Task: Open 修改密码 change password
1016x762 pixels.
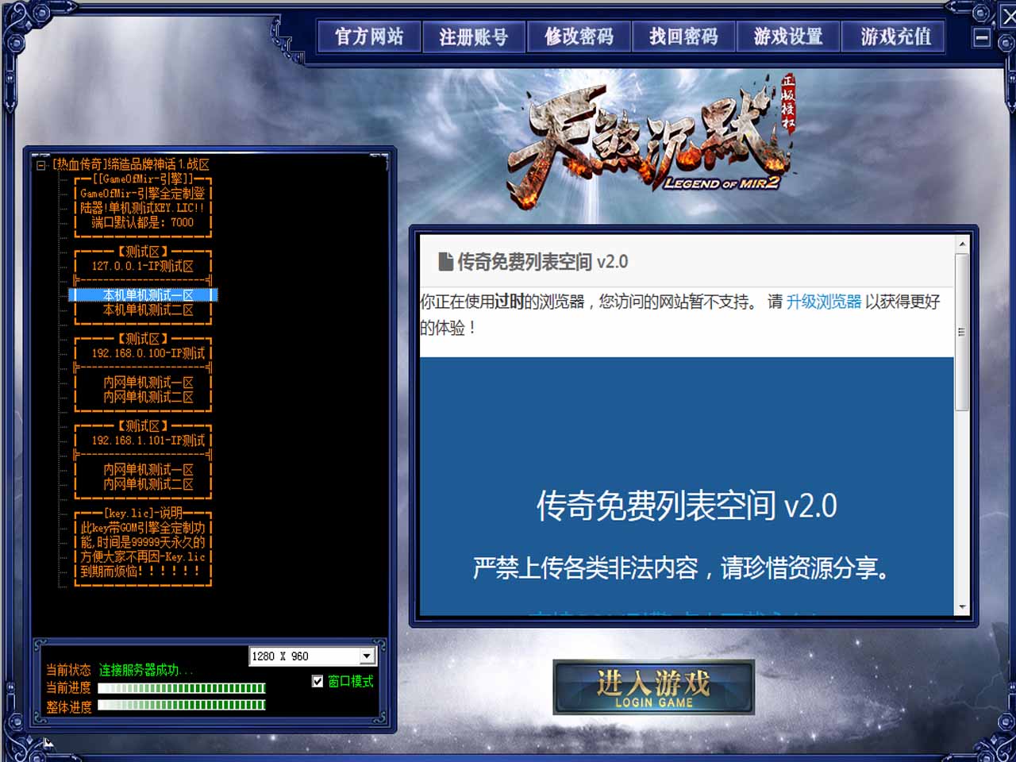Action: click(x=579, y=37)
